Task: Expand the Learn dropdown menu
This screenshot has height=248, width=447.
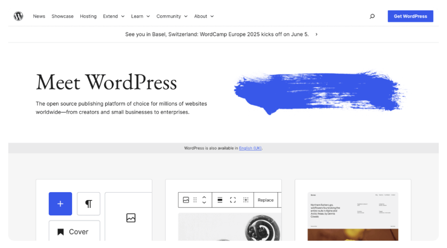Action: pyautogui.click(x=140, y=17)
